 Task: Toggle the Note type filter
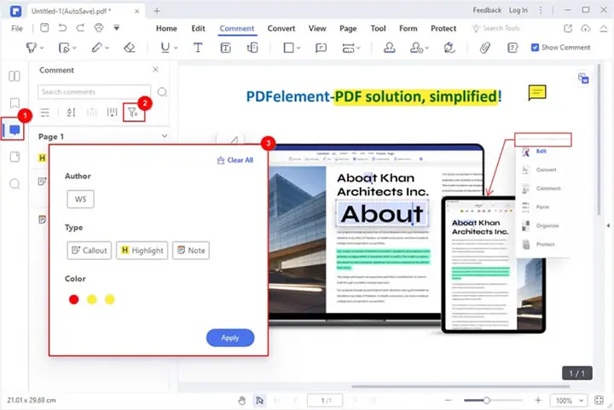click(x=191, y=251)
